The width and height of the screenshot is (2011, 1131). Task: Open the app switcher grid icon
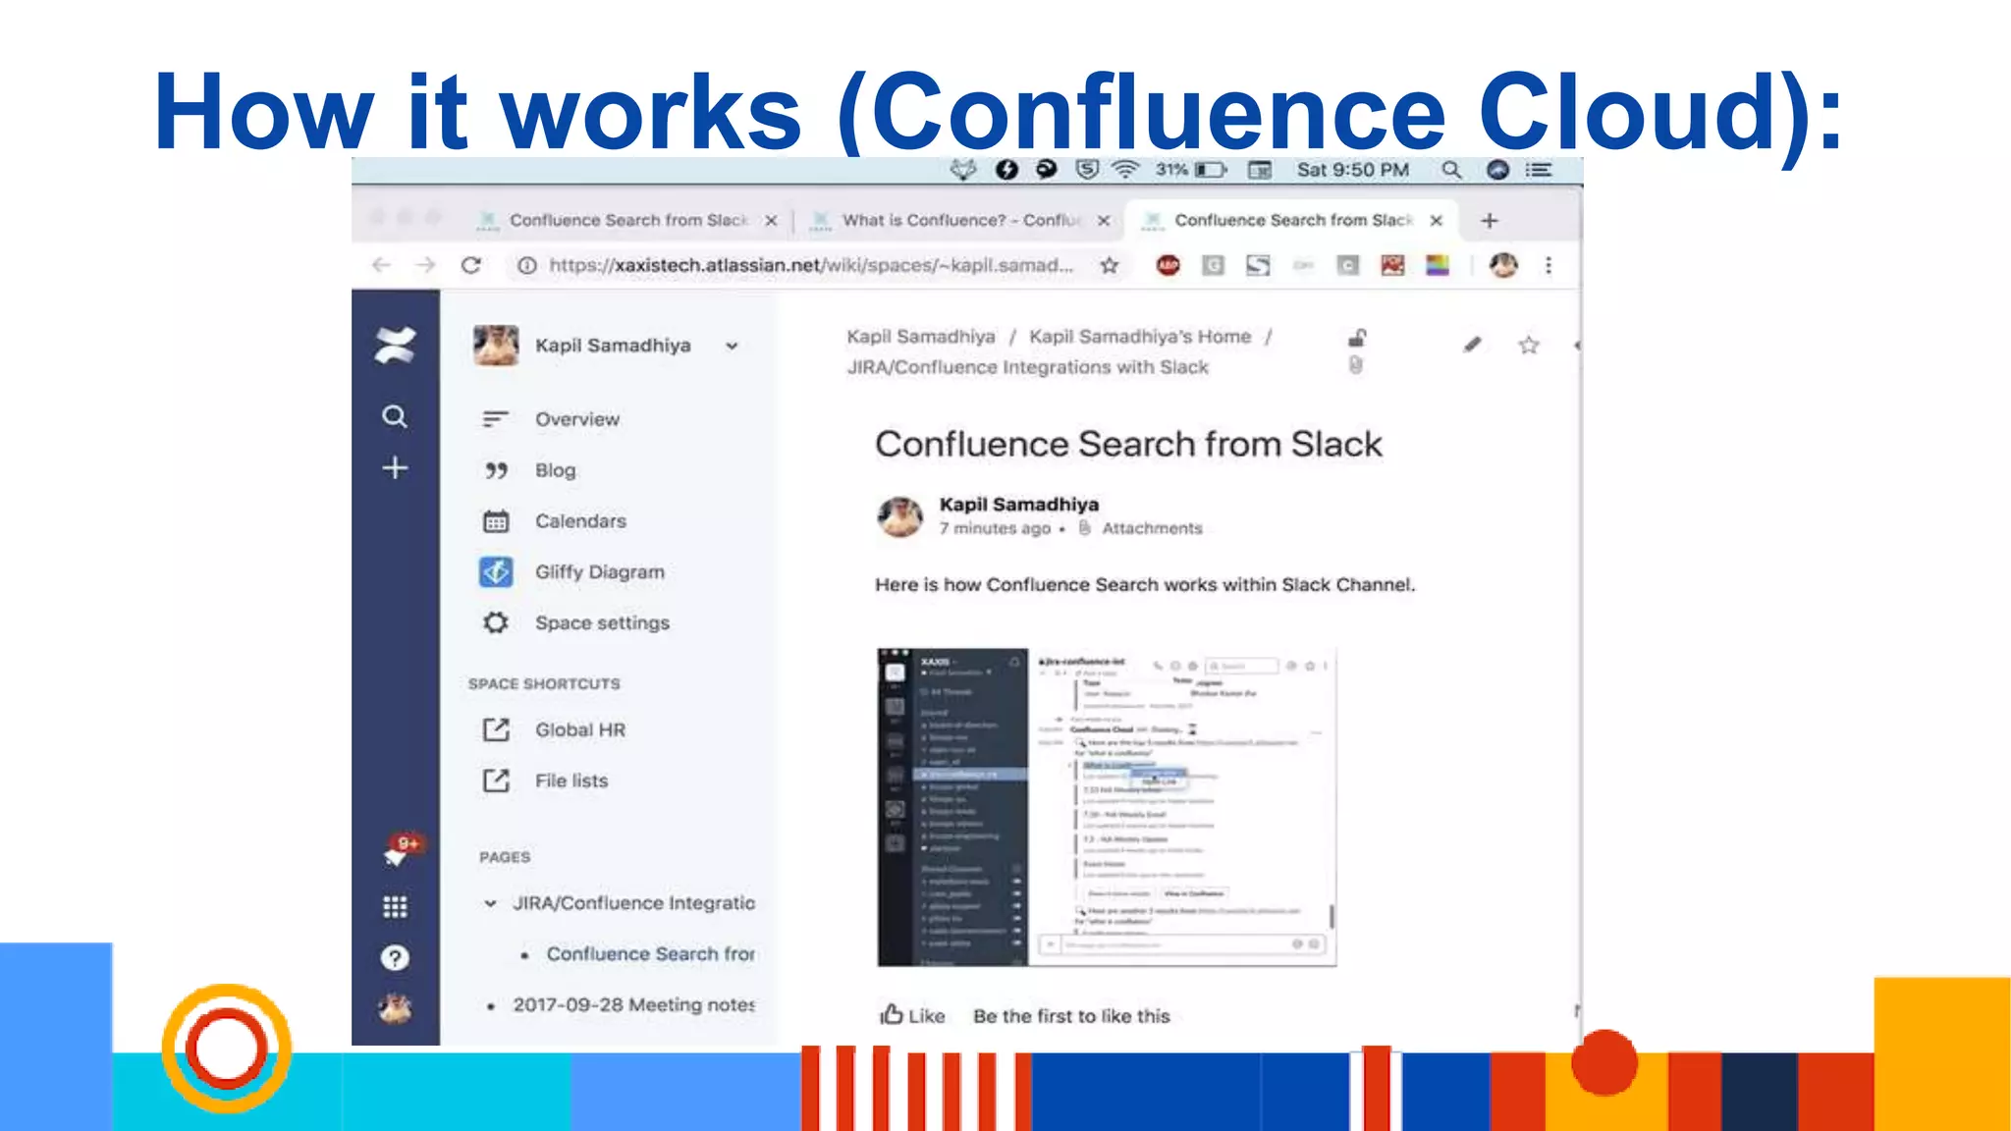pos(395,907)
